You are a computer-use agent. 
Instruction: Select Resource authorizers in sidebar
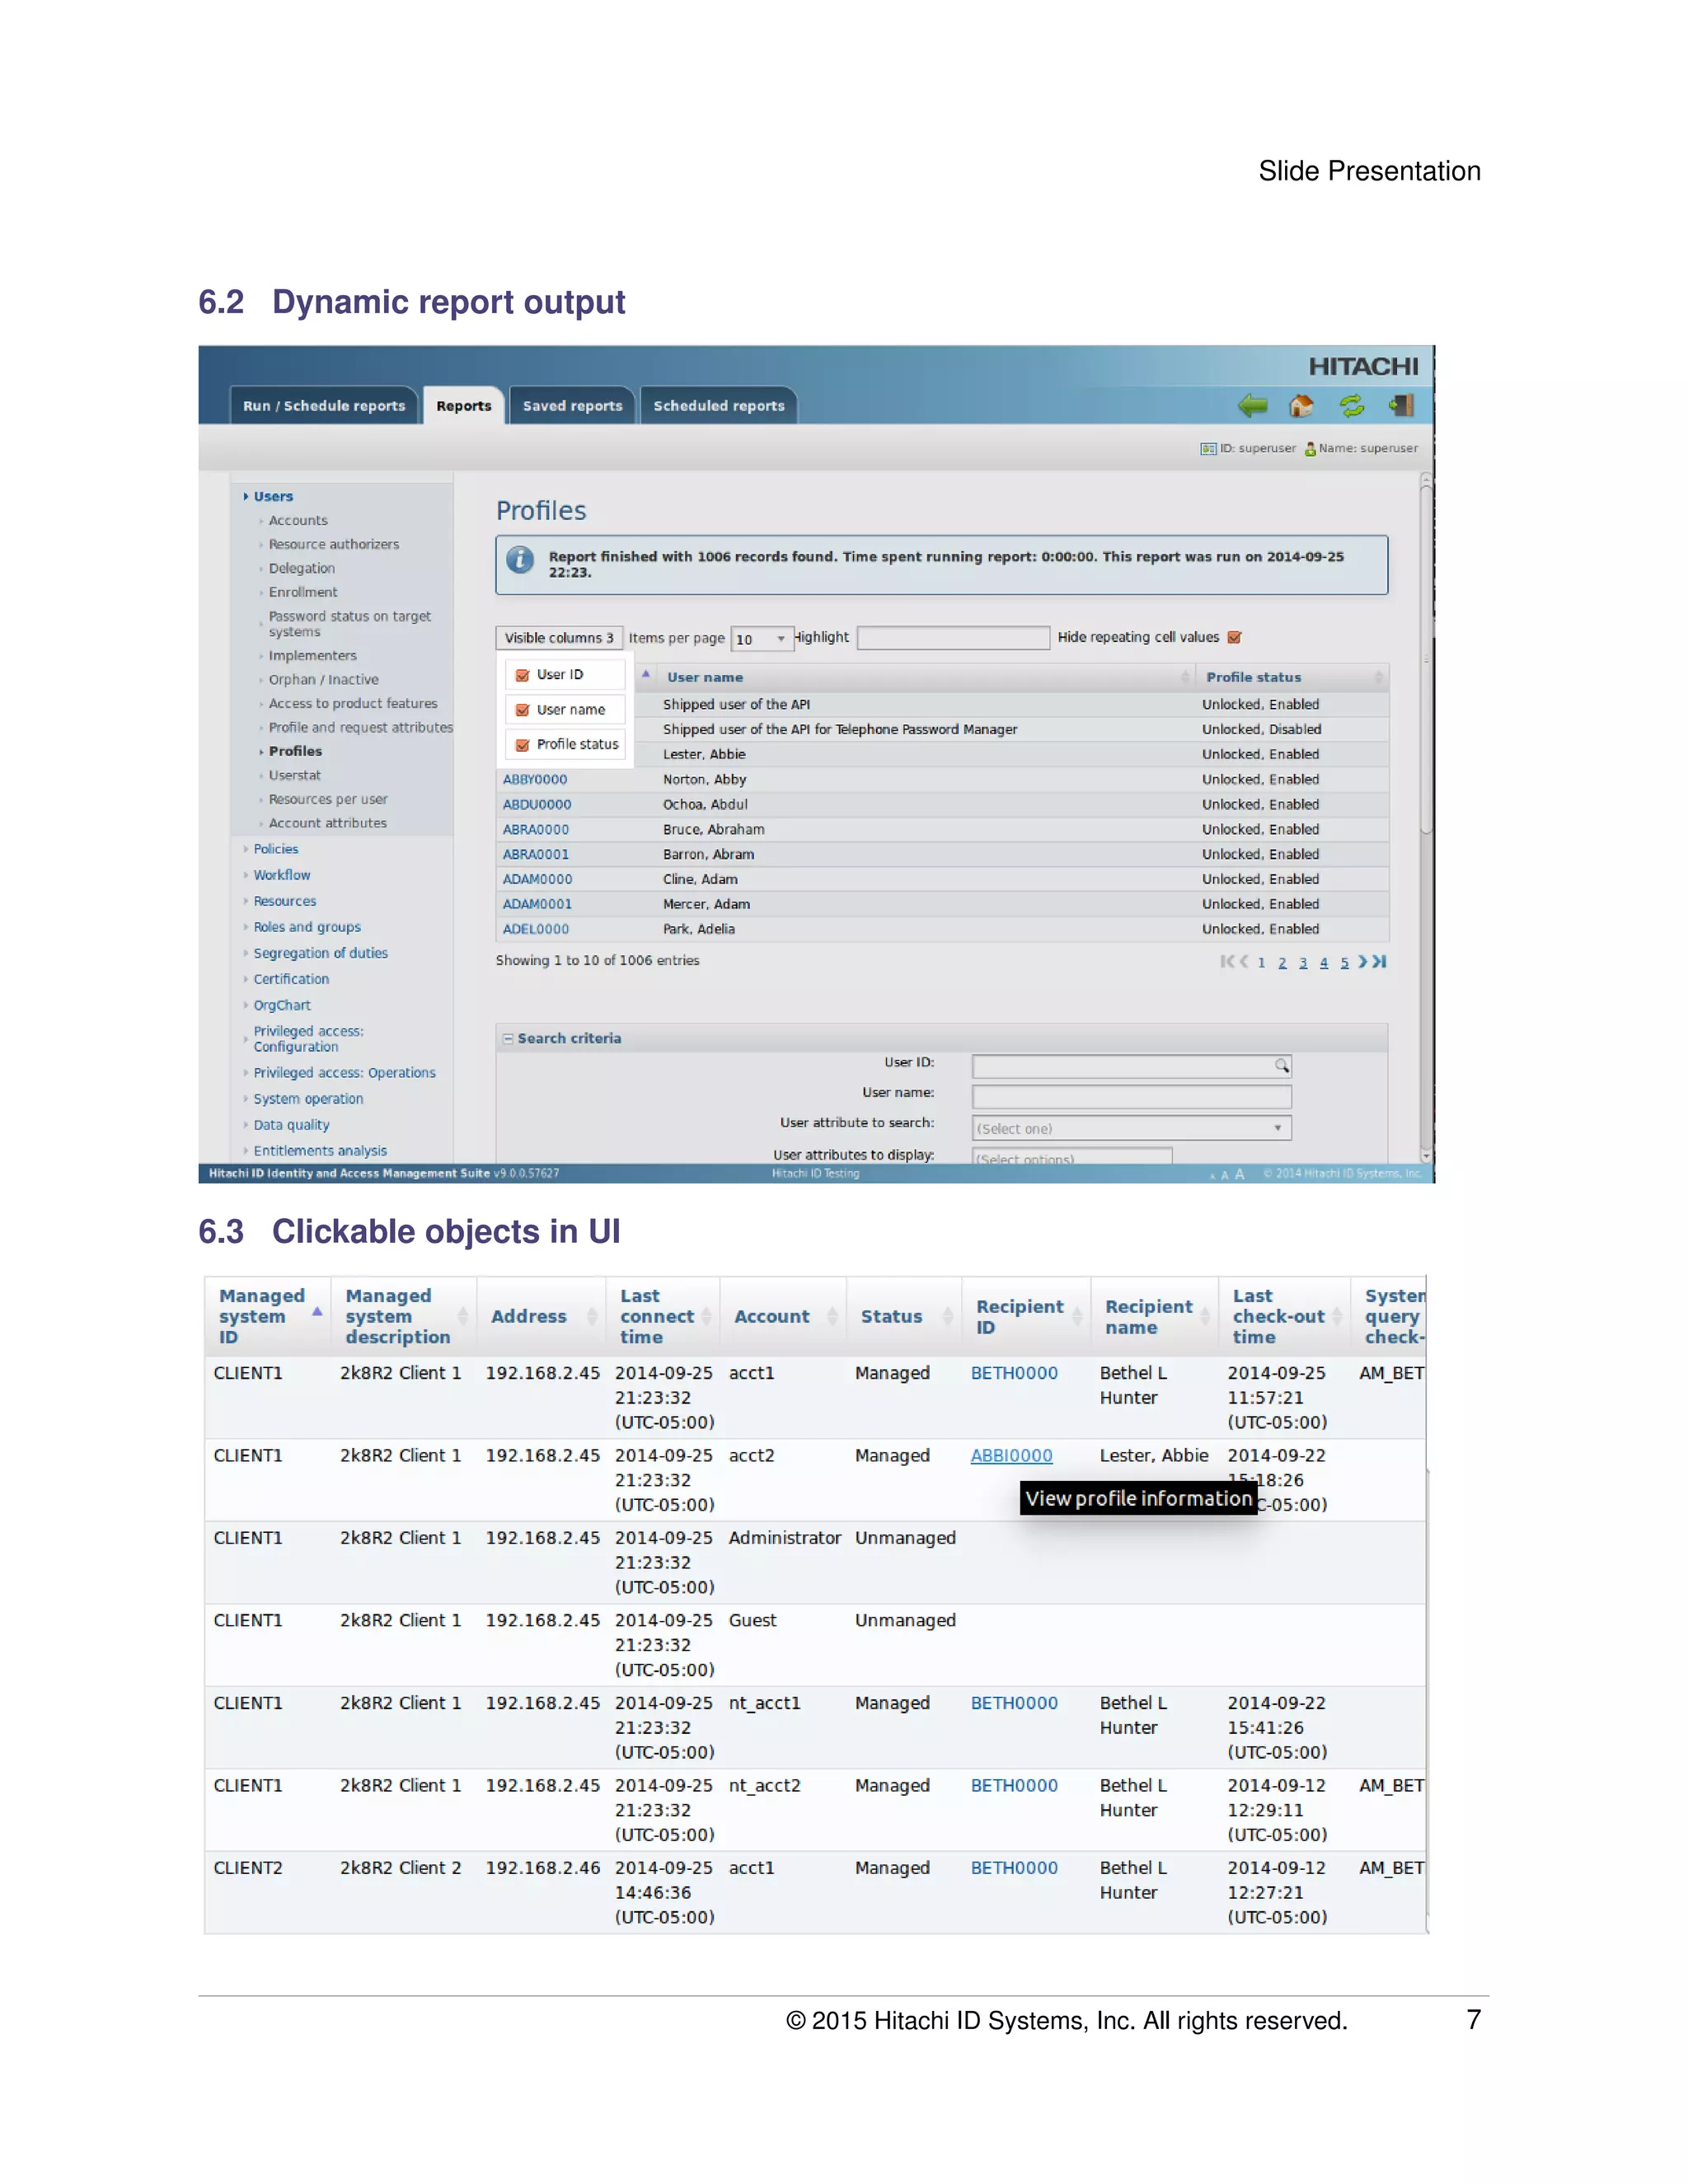[333, 545]
